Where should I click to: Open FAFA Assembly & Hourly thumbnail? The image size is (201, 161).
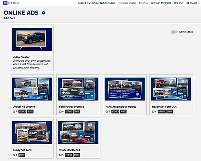click(125, 89)
